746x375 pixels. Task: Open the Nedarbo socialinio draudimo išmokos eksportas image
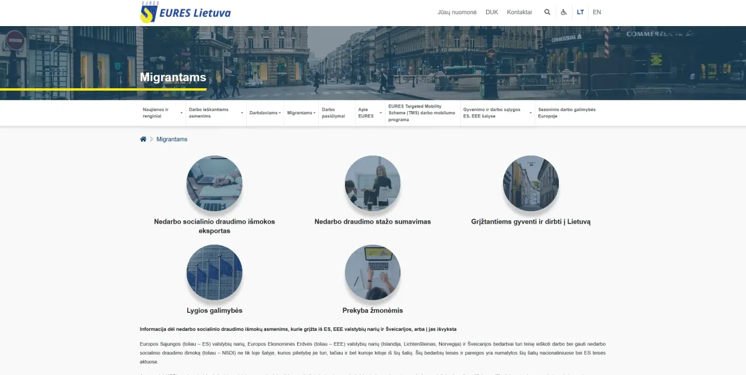214,183
